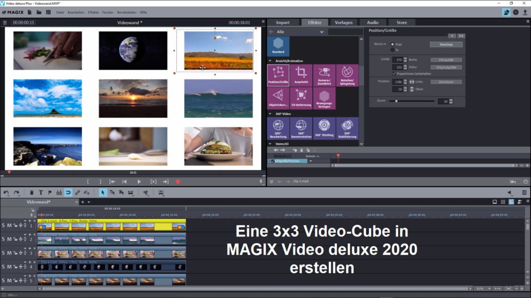The width and height of the screenshot is (531, 298).
Task: Select the 3D-Verformung effect
Action: coord(301,98)
